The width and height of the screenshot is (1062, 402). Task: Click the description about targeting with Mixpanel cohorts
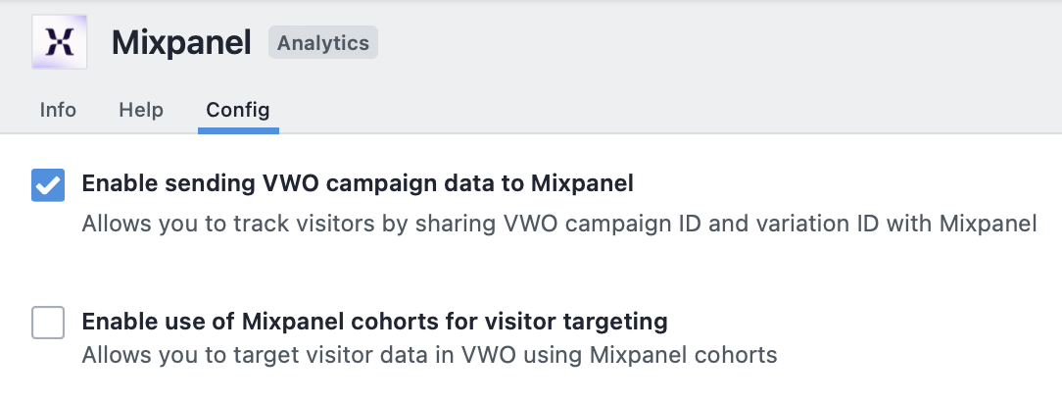pyautogui.click(x=429, y=355)
